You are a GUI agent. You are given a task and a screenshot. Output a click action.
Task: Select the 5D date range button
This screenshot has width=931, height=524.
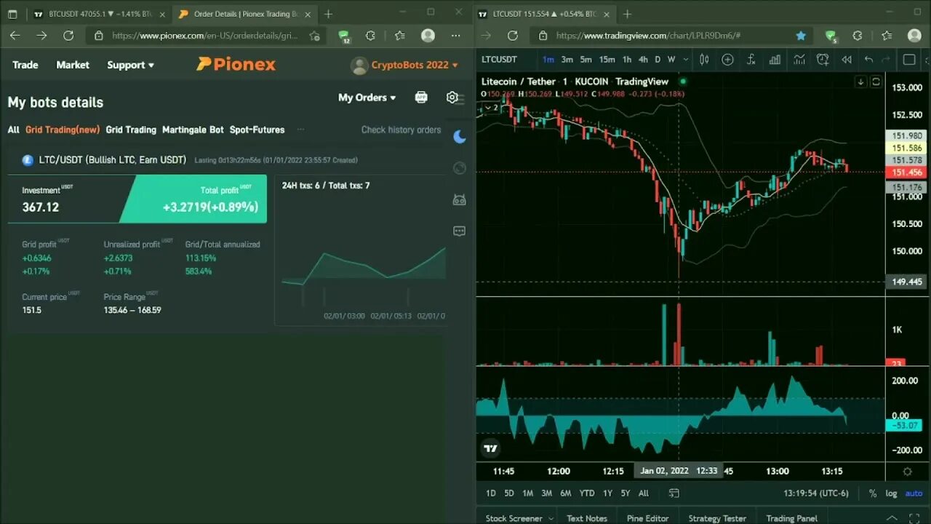tap(509, 493)
